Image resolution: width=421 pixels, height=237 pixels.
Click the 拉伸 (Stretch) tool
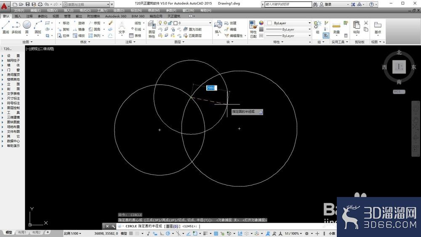64,35
